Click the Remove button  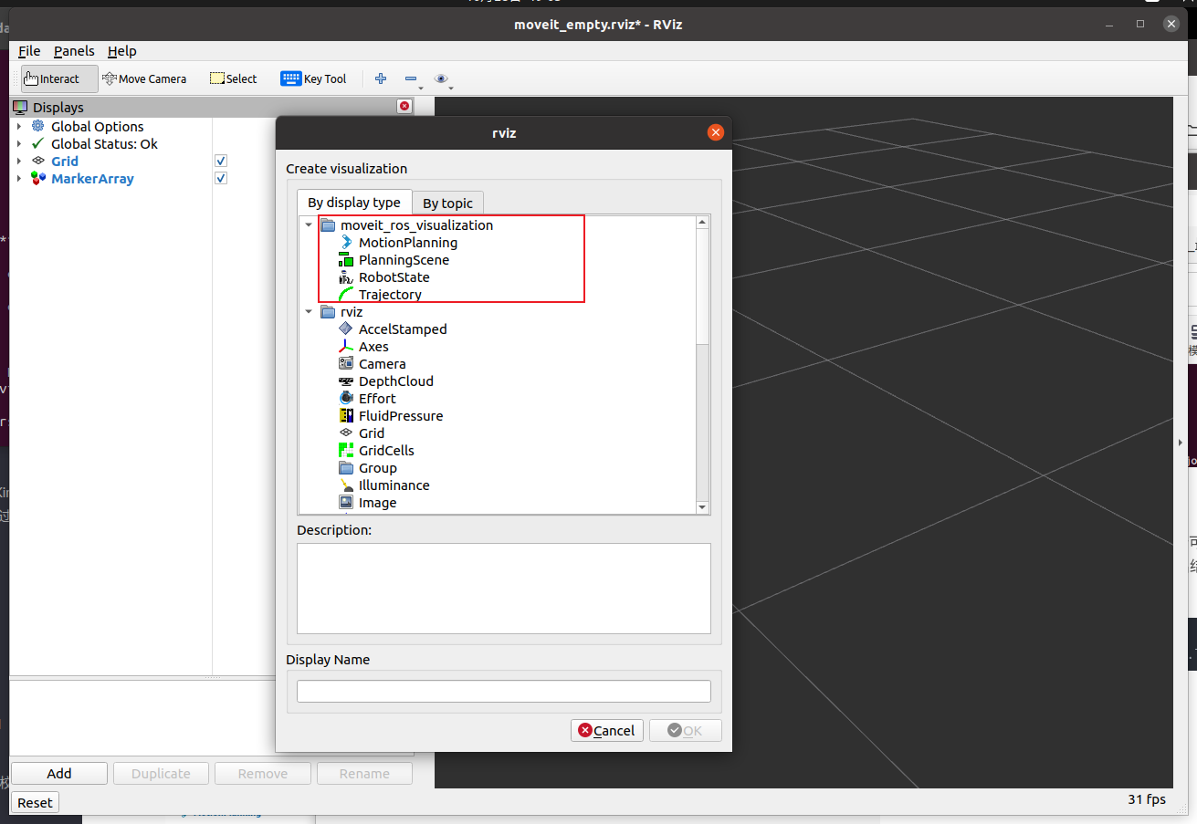pos(263,773)
